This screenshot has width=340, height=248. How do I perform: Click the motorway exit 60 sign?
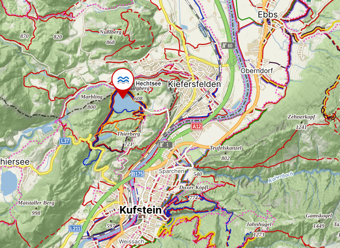pyautogui.click(x=228, y=45)
